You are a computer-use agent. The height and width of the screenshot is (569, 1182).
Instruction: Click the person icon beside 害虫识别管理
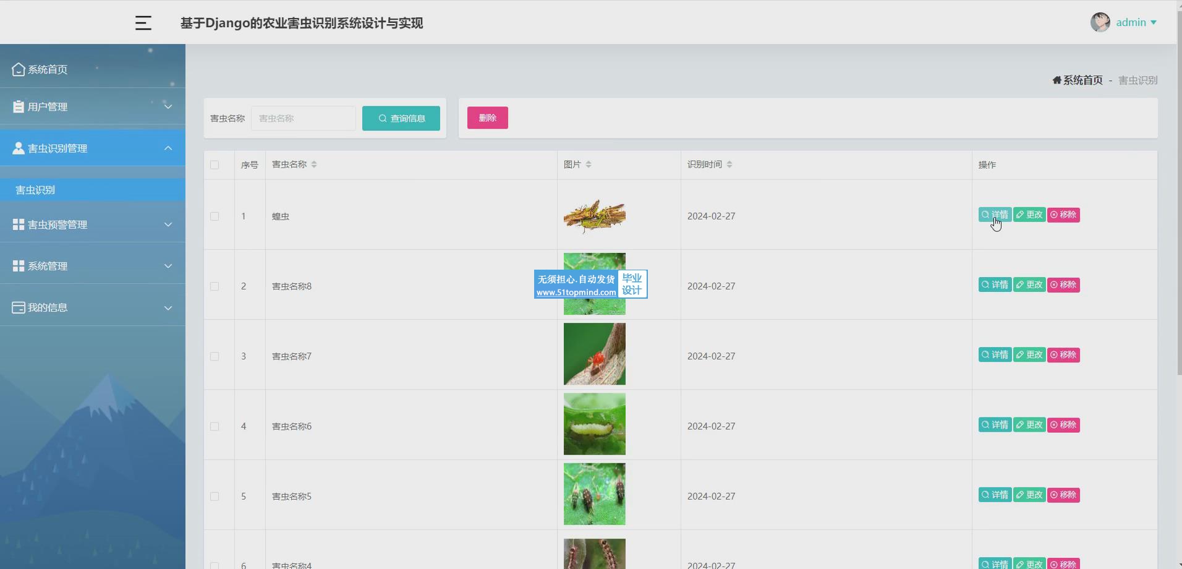coord(19,148)
